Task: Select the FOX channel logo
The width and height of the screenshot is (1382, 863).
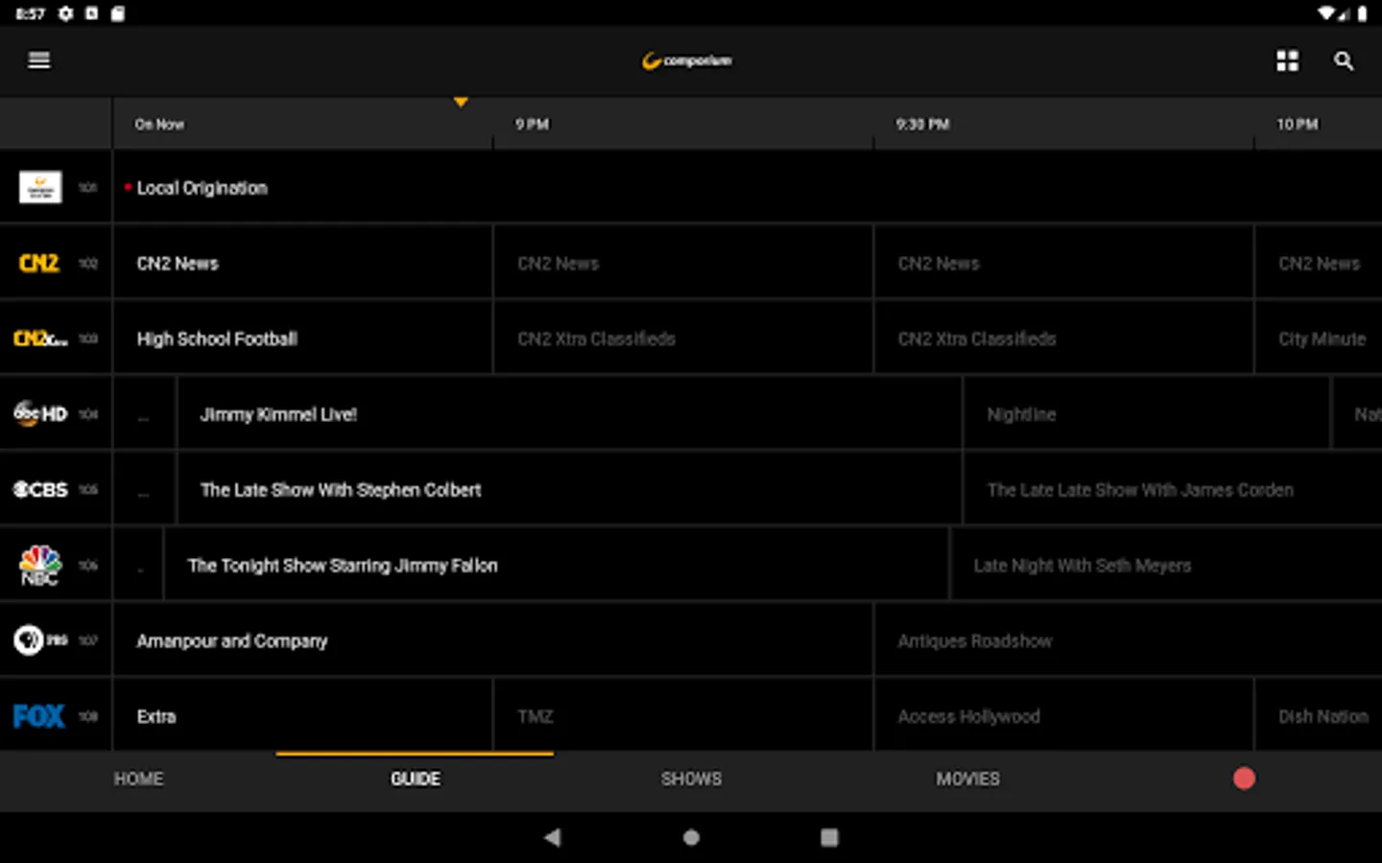Action: click(39, 715)
